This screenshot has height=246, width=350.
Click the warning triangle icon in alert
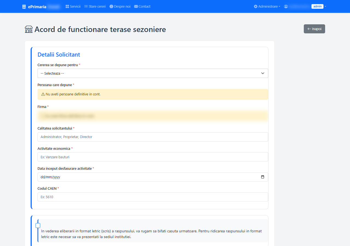[43, 94]
